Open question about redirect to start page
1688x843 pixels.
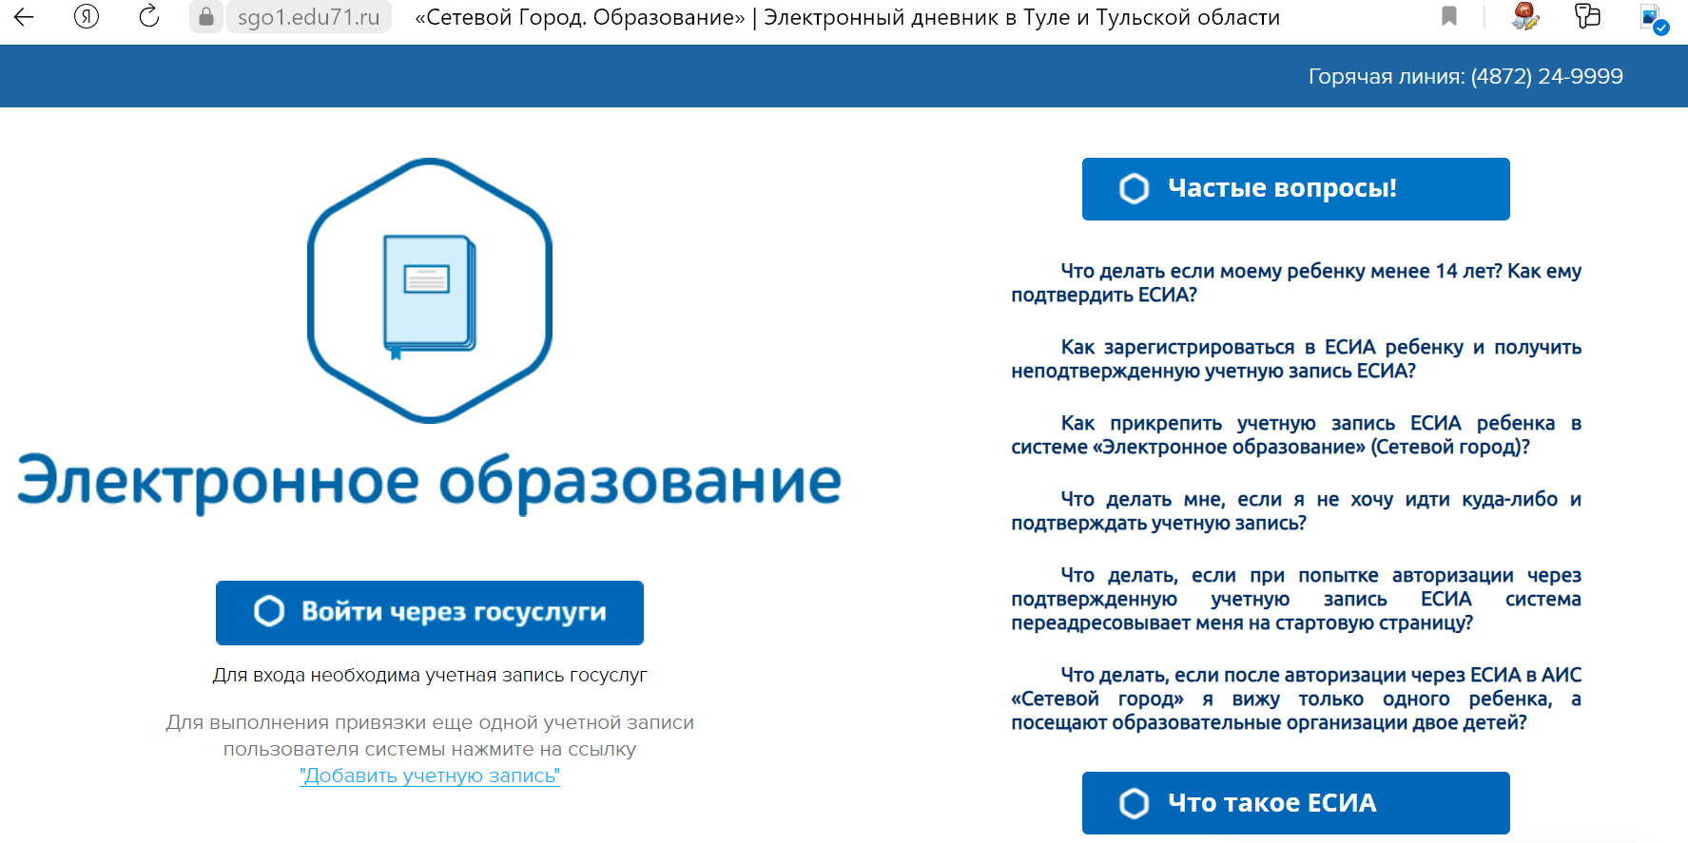click(1296, 599)
